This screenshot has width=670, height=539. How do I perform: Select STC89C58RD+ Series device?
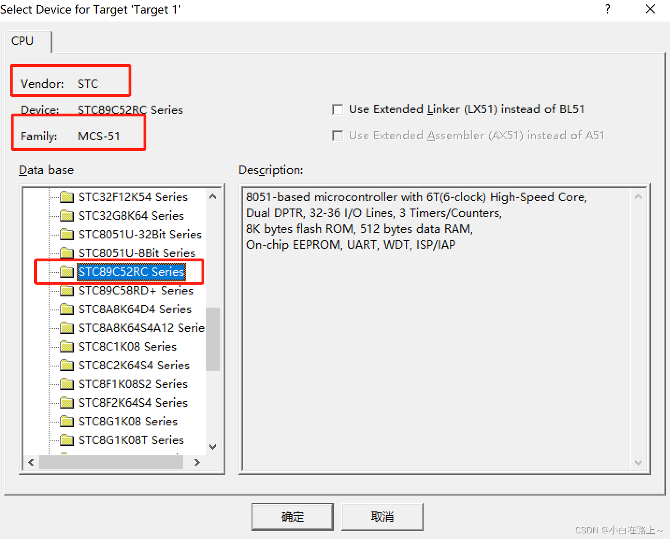(136, 290)
